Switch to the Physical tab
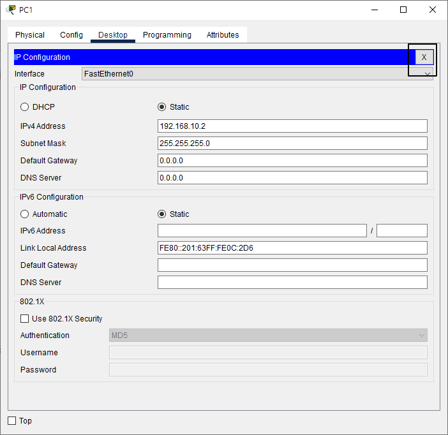 coord(30,35)
